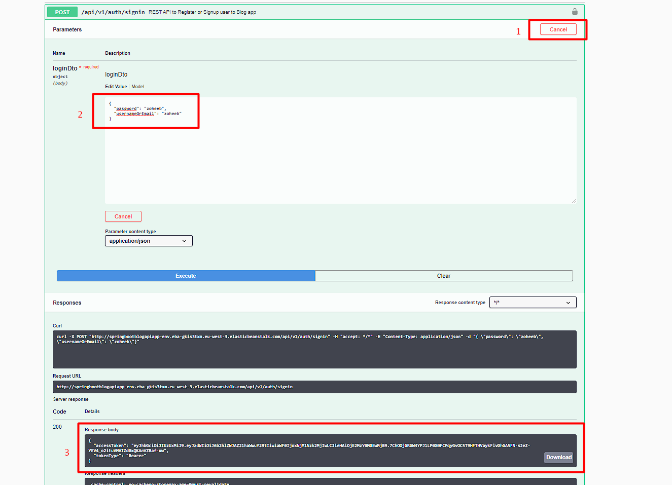672x485 pixels.
Task: Click the textarea resize handle corner
Action: (x=574, y=201)
